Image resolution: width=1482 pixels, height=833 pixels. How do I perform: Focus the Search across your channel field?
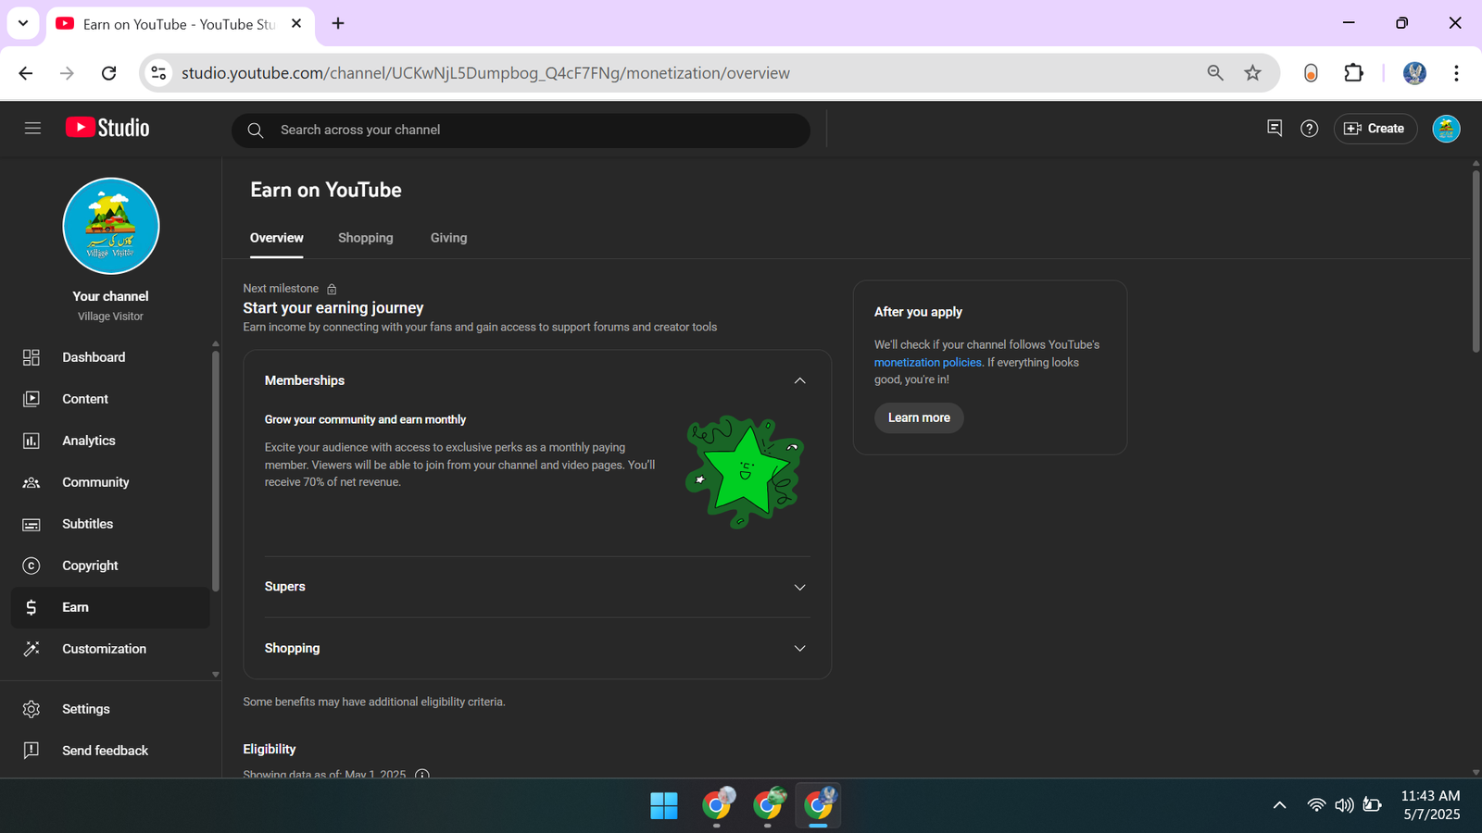click(521, 131)
